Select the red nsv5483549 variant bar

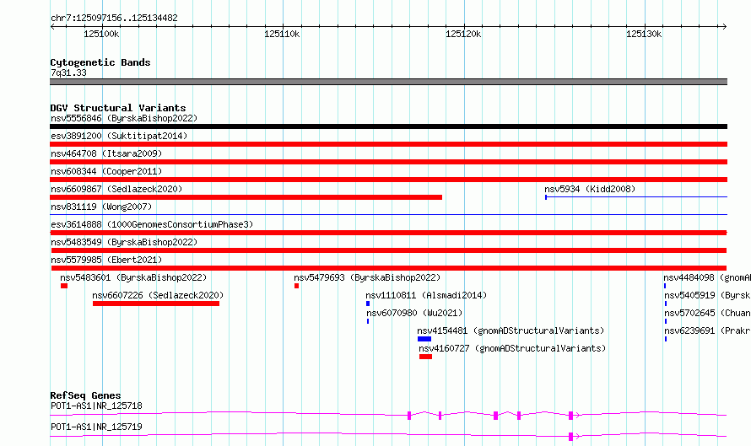388,250
